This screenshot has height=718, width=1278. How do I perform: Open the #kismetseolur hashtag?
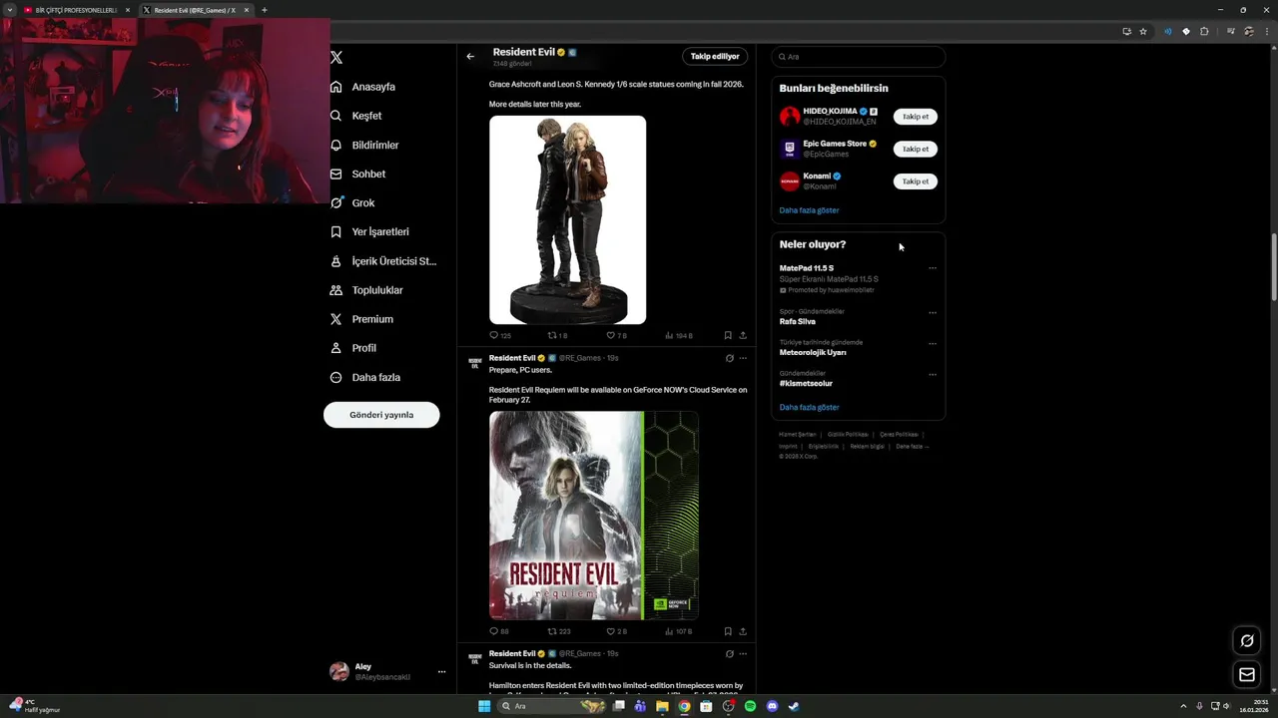click(806, 383)
